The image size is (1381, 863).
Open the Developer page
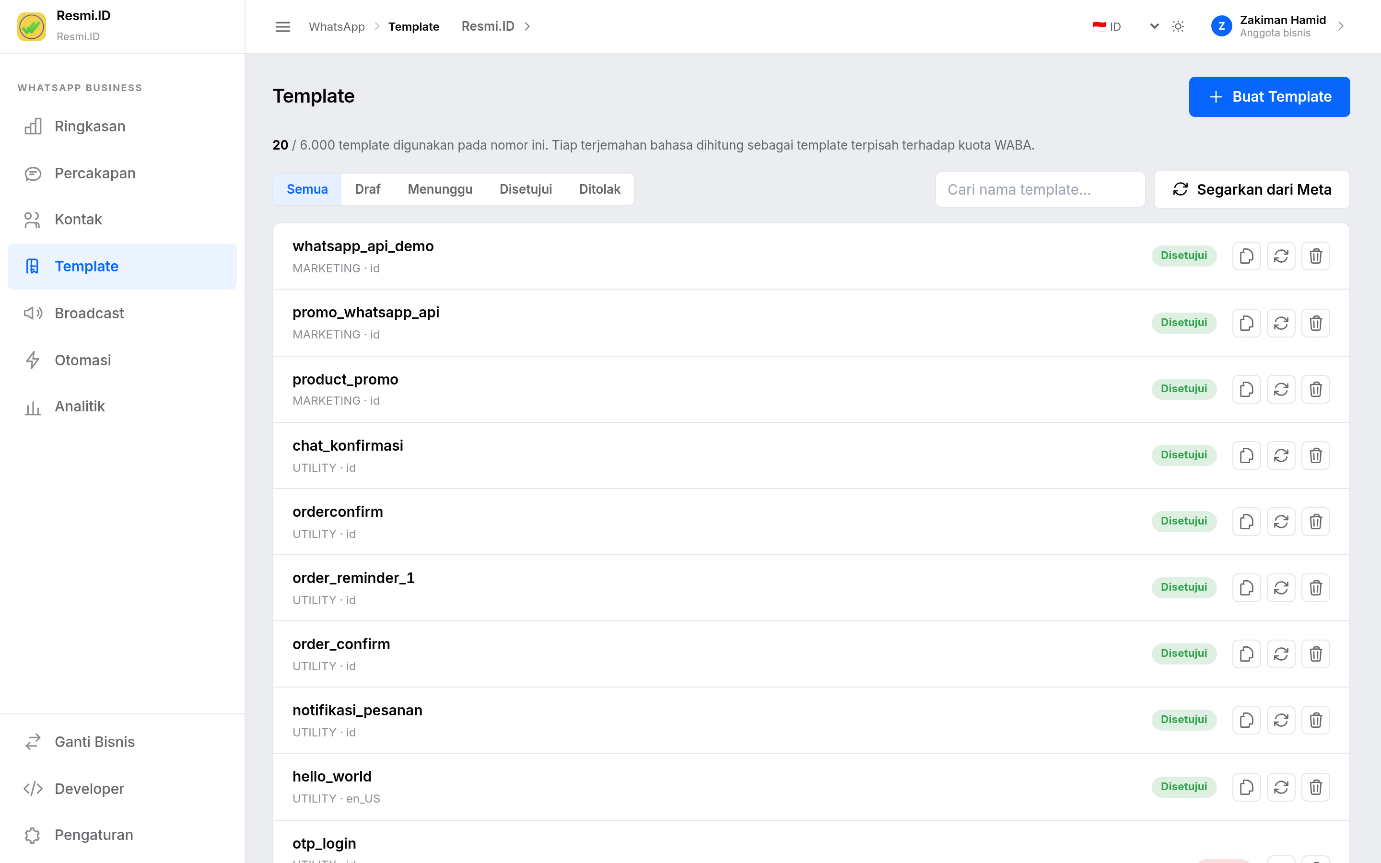click(122, 789)
